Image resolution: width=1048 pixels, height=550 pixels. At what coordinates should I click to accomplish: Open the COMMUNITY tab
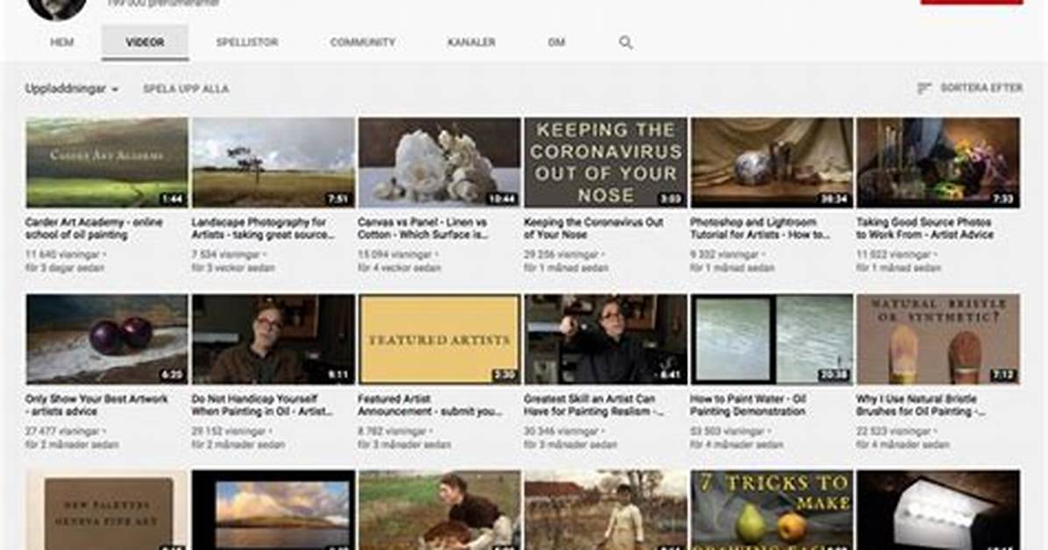tap(363, 42)
